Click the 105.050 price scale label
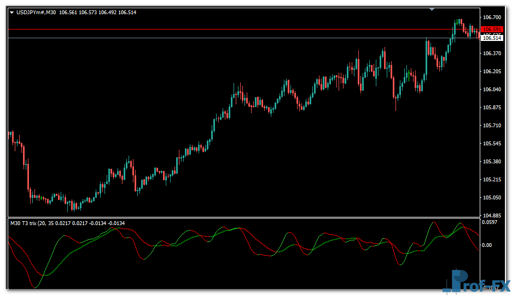The image size is (512, 295). pos(492,198)
